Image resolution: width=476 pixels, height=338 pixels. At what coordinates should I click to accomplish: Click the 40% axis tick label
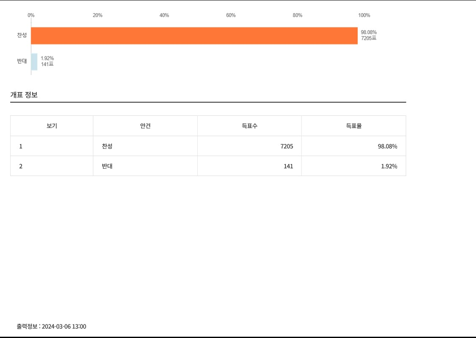click(164, 15)
